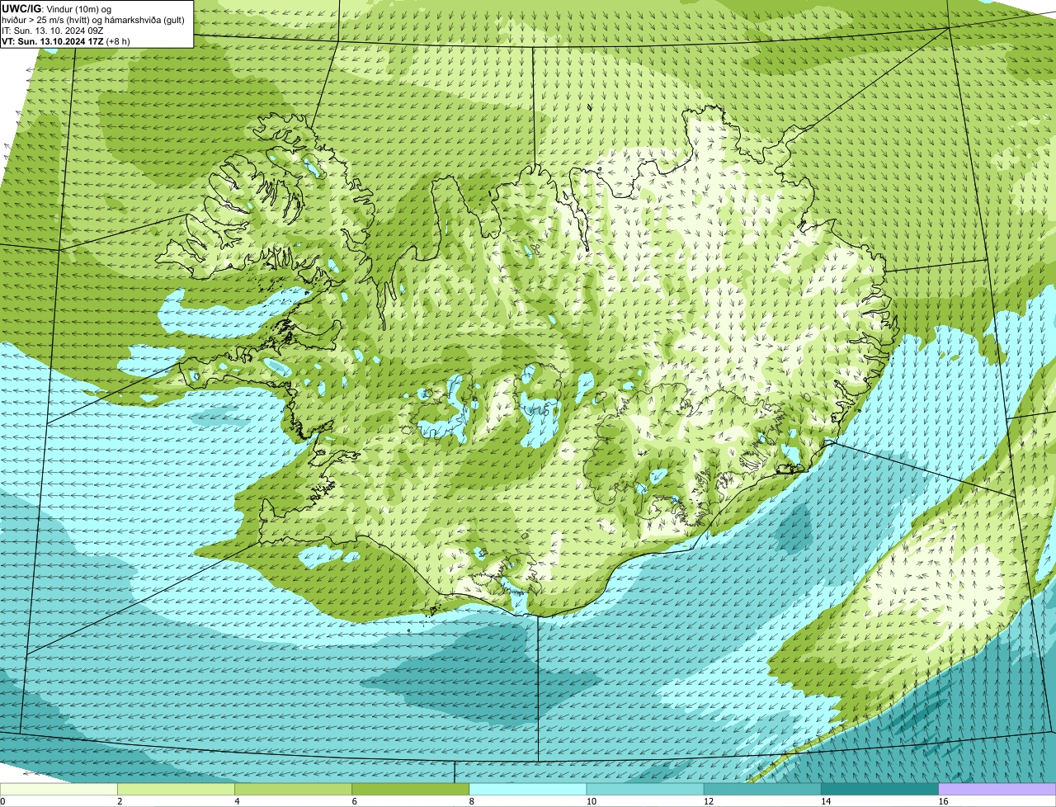Click the dark teal 14–16 m/s legend swatch
The image size is (1056, 807).
point(879,789)
